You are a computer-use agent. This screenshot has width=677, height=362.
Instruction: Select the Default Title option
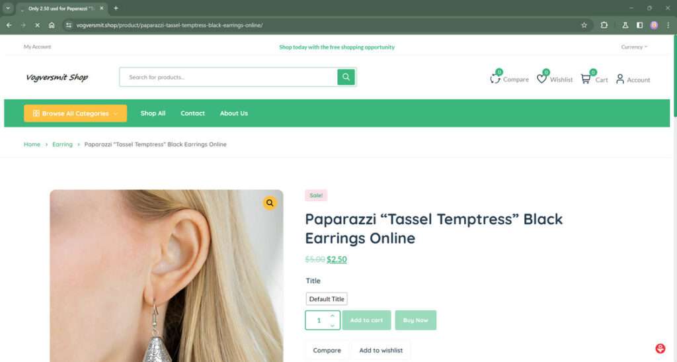tap(327, 299)
